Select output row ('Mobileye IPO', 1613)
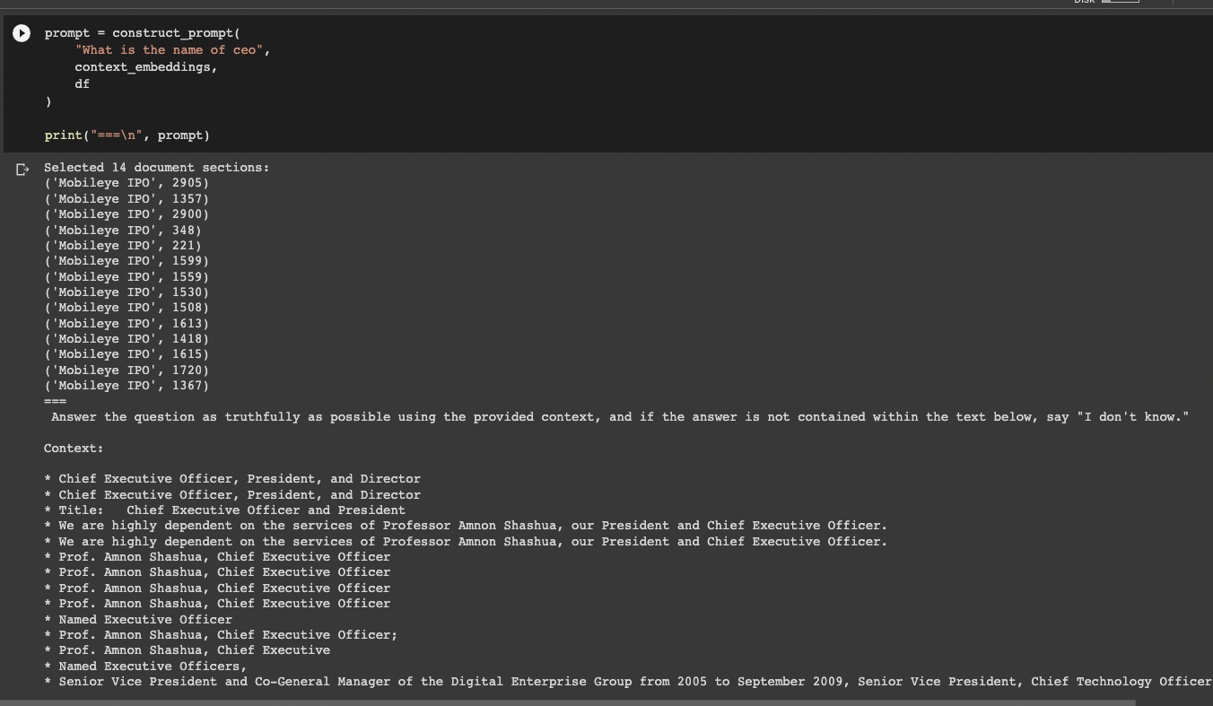This screenshot has height=706, width=1213. pyautogui.click(x=127, y=323)
